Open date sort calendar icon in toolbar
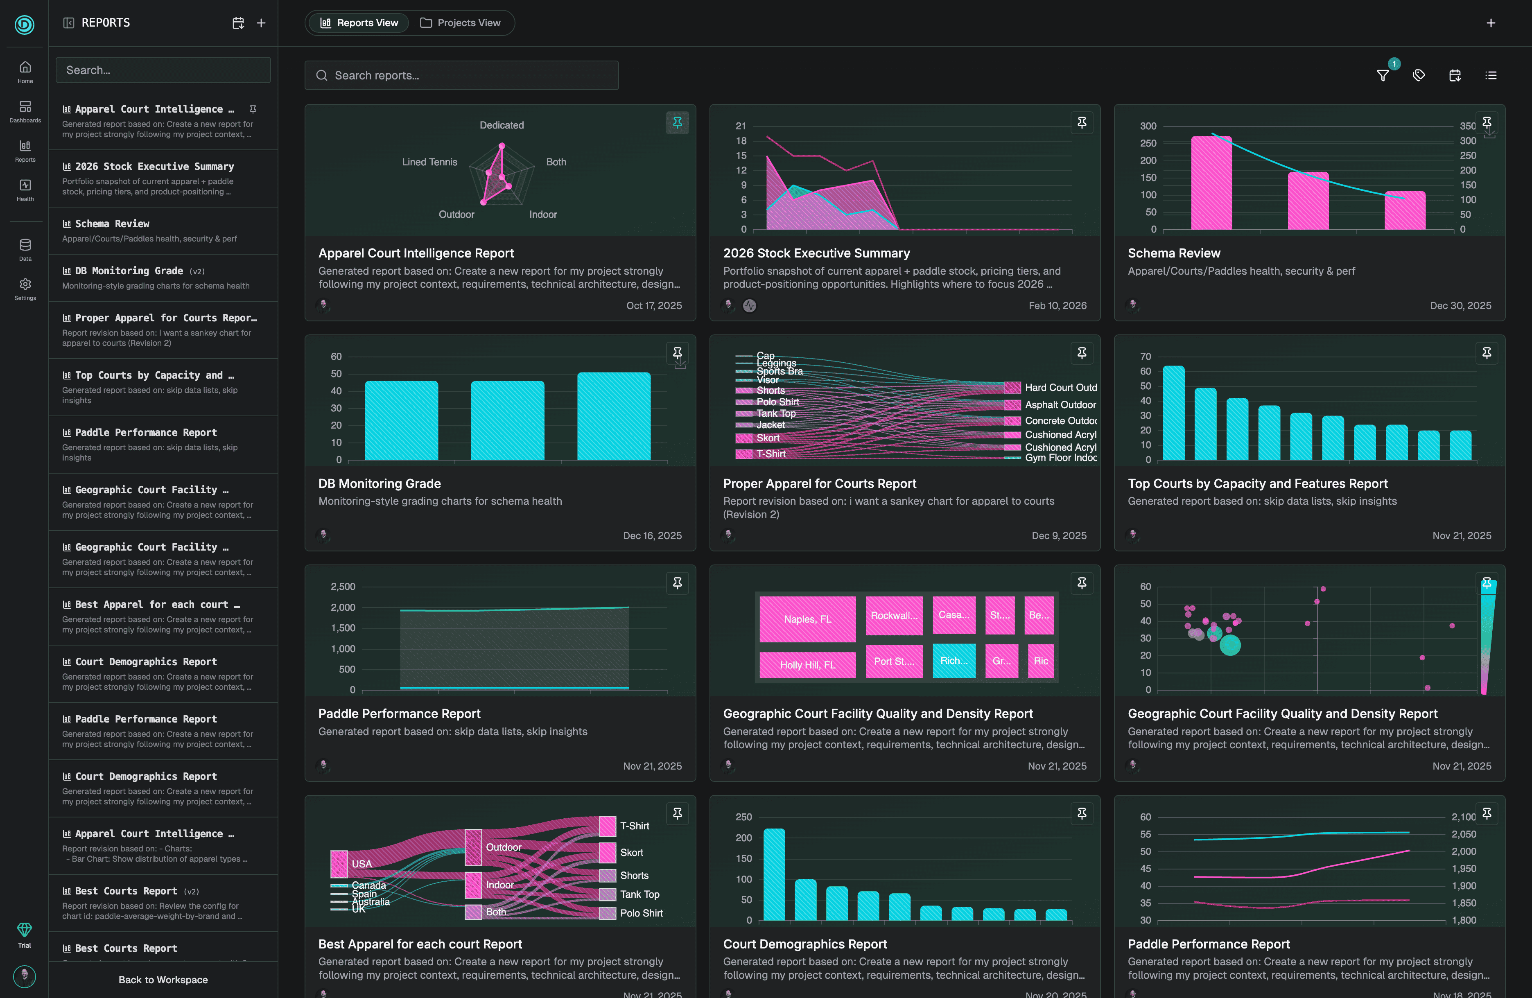The image size is (1532, 998). click(x=1455, y=75)
